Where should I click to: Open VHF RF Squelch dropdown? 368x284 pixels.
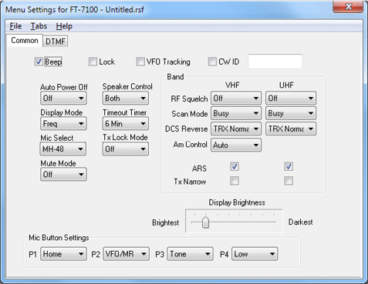click(236, 98)
